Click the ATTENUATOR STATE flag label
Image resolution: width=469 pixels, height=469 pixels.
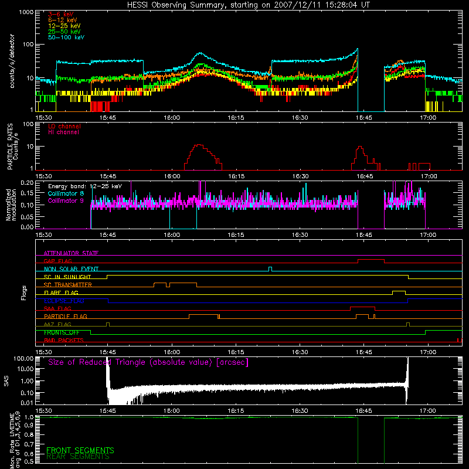pos(71,253)
